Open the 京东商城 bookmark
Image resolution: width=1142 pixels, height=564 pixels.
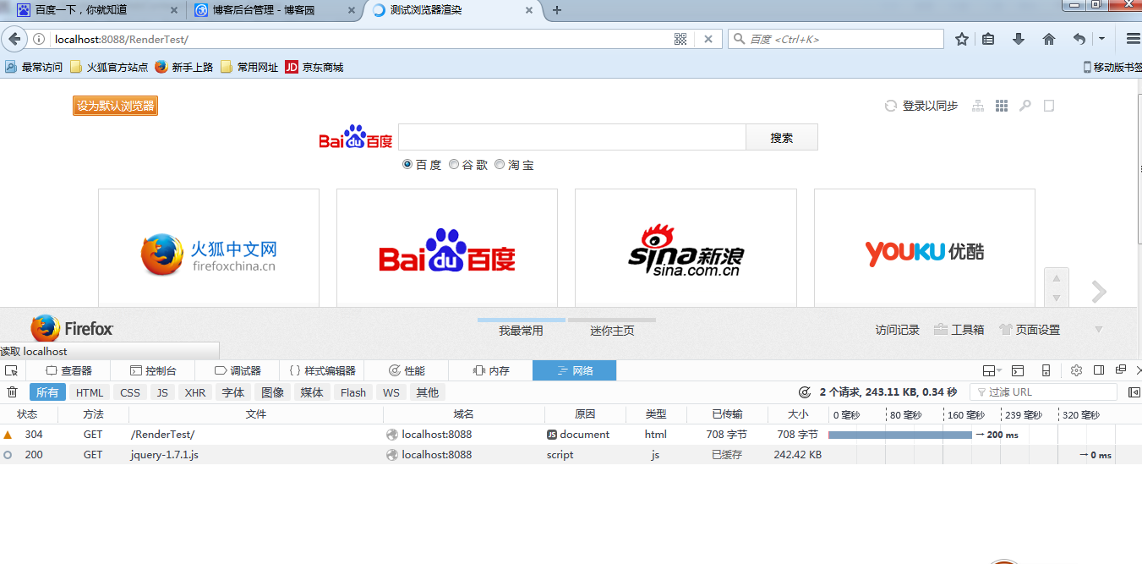coord(314,67)
